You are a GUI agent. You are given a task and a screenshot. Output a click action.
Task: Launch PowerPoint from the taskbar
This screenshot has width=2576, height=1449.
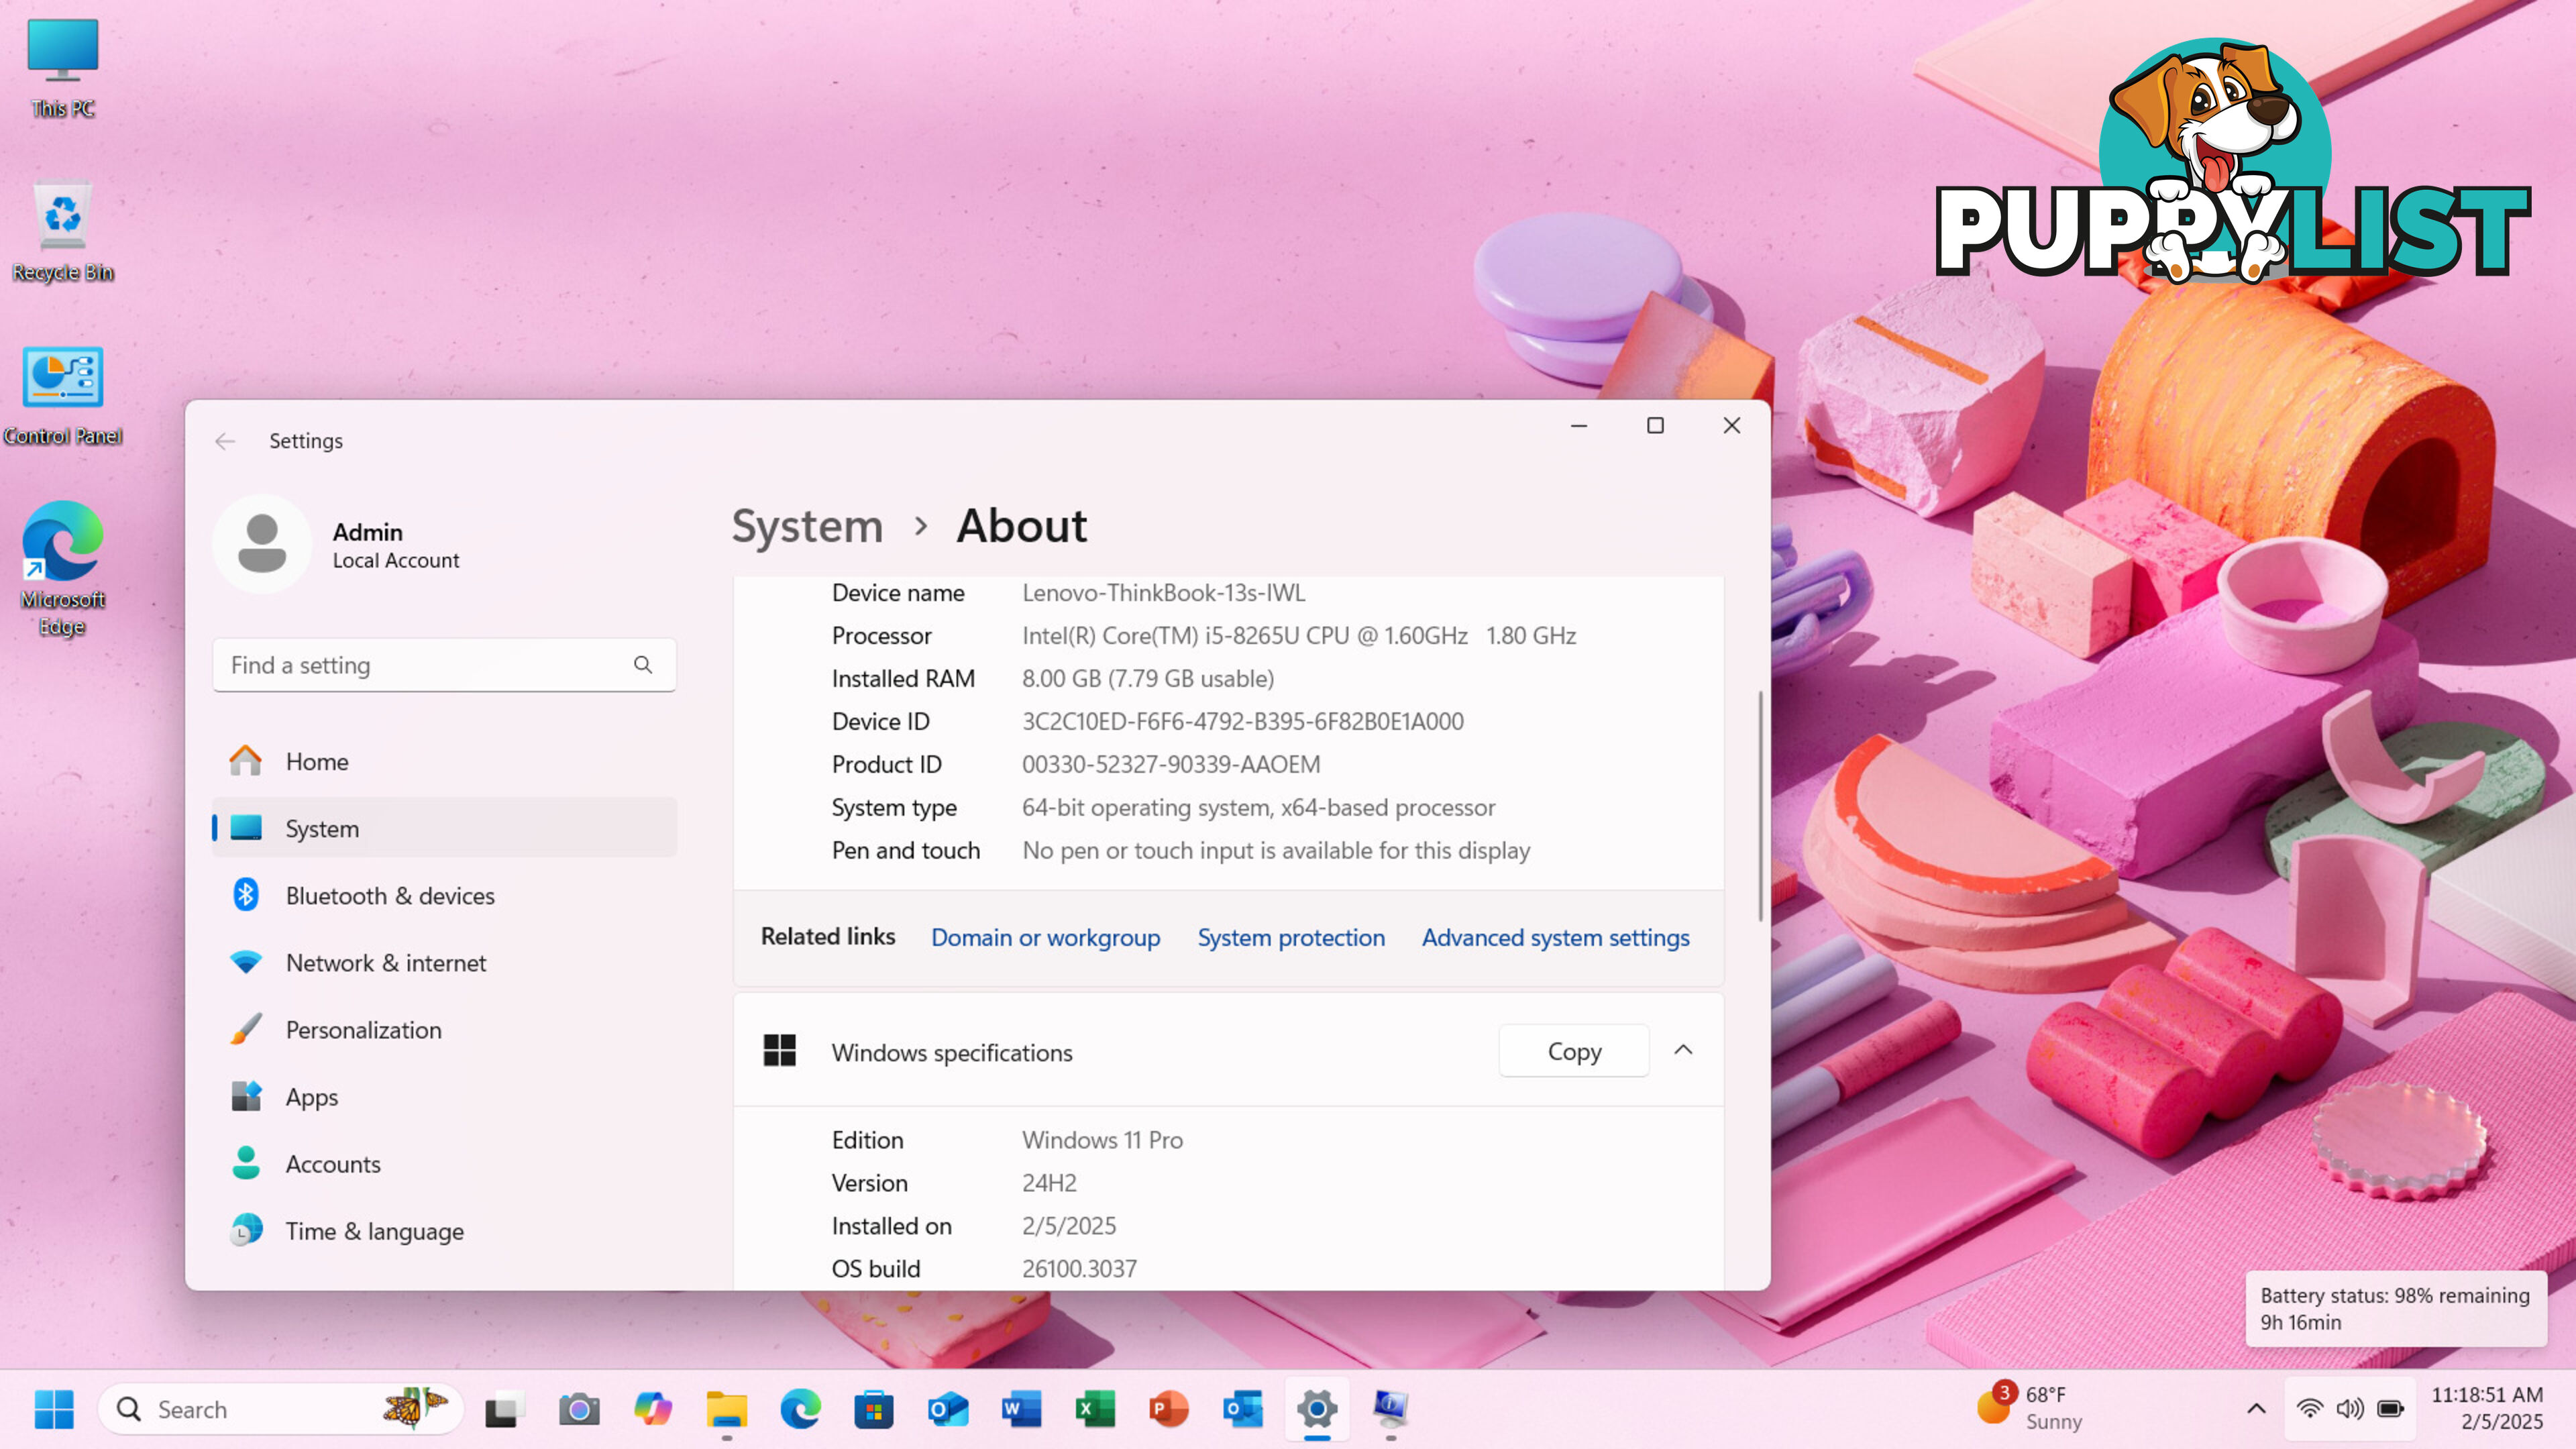[x=1169, y=1409]
